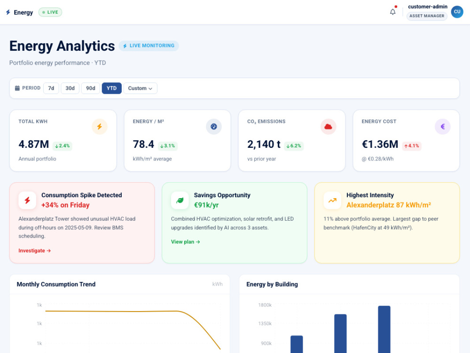The image size is (470, 353).
Task: Click the Energy by Building heading
Action: coord(272,284)
